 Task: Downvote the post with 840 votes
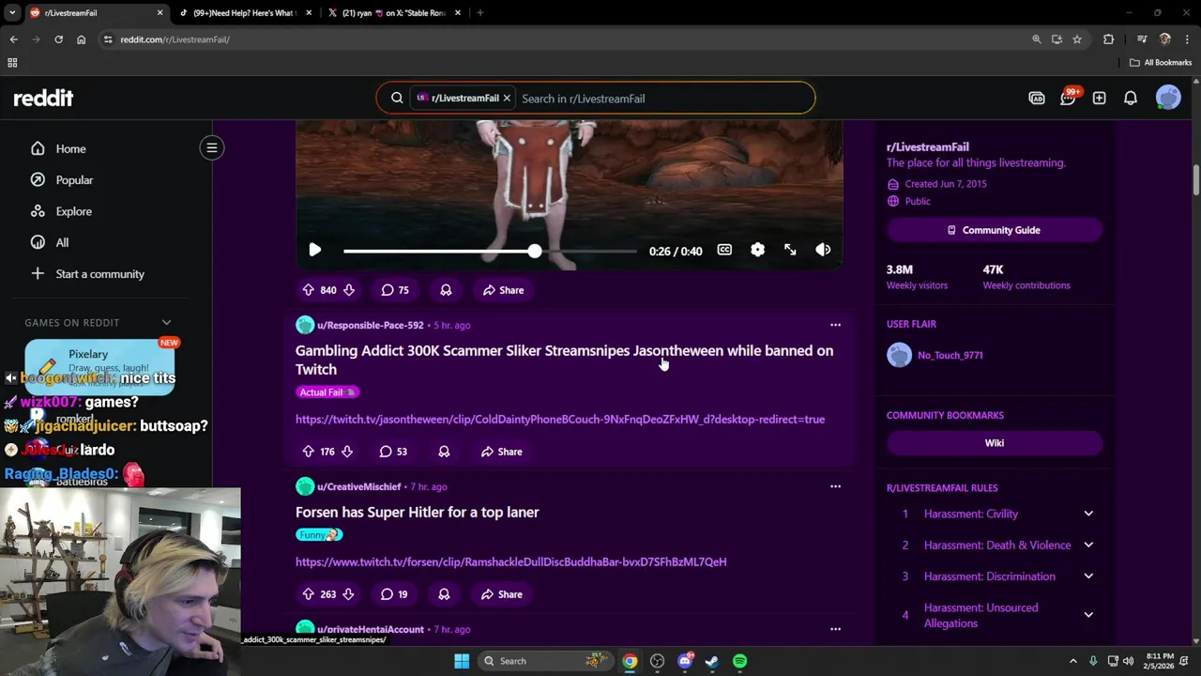tap(349, 290)
